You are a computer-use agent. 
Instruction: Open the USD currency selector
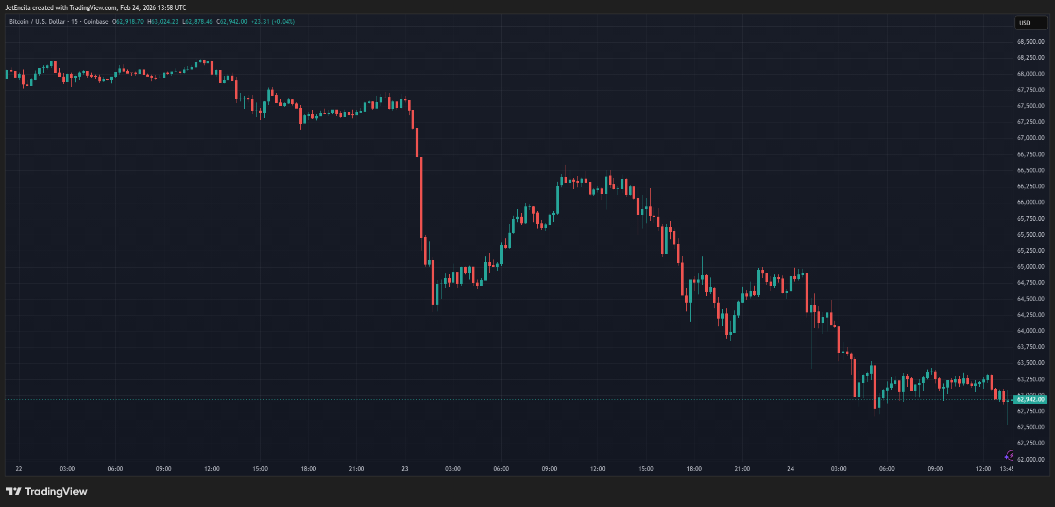click(1030, 23)
